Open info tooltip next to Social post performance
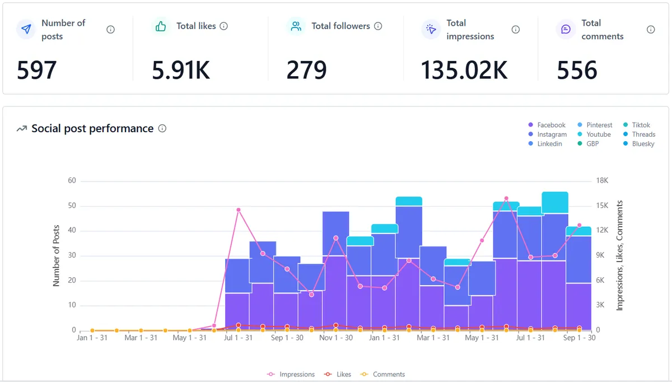 click(162, 128)
